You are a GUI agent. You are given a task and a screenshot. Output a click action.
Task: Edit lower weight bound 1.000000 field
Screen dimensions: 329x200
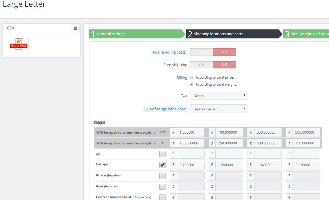[190, 132]
